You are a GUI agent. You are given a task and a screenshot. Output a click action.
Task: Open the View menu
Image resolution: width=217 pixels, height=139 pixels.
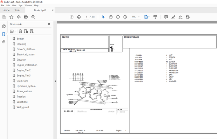coord(14,6)
